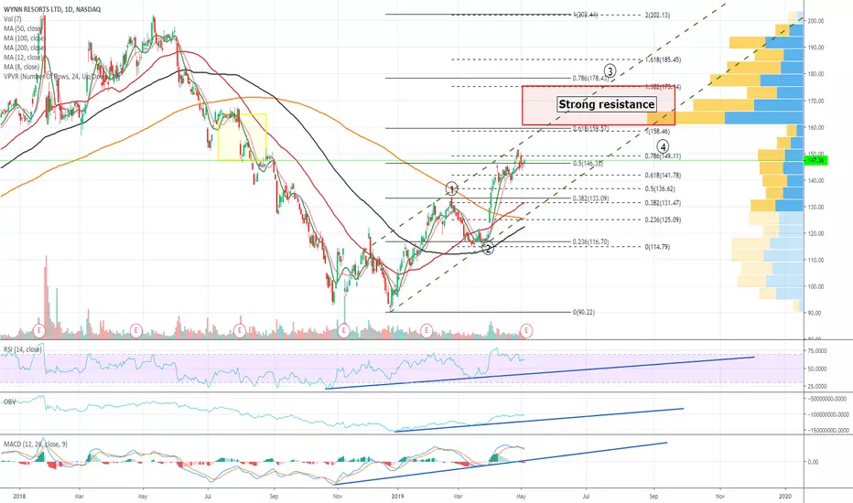Click the '0.5(136.62)' Fibonacci label
Viewport: 853px width, 503px height.
661,189
